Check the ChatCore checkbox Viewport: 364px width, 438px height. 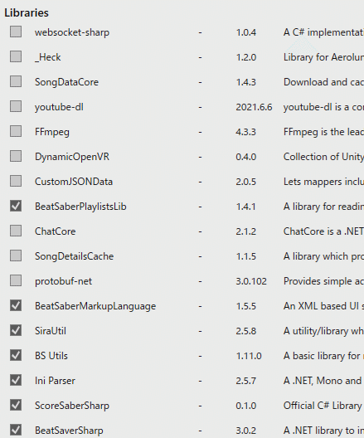click(16, 231)
